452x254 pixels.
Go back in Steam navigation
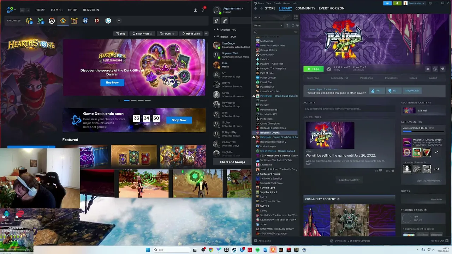click(x=256, y=8)
